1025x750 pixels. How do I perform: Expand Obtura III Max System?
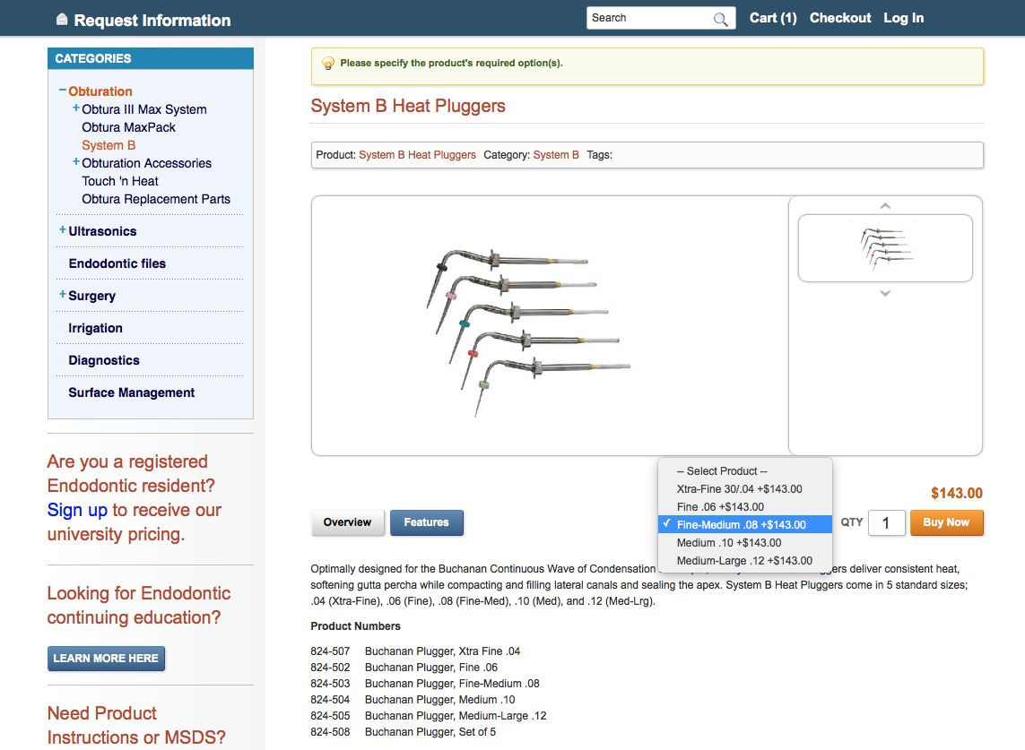click(76, 108)
